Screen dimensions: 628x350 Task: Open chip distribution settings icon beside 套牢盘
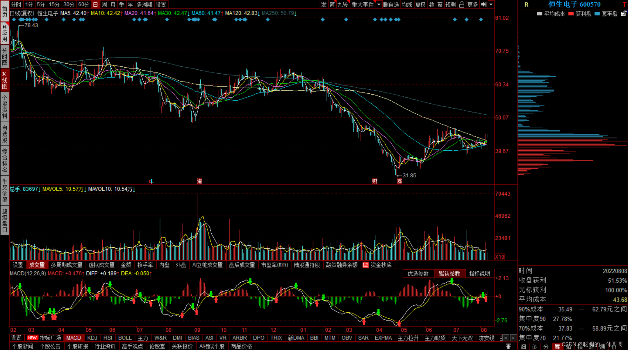pos(623,14)
